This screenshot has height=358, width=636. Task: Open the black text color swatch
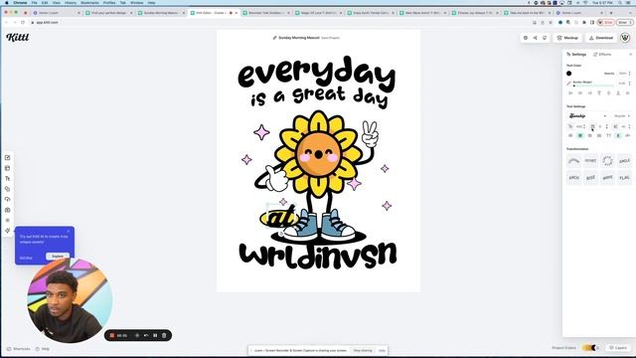coord(569,74)
